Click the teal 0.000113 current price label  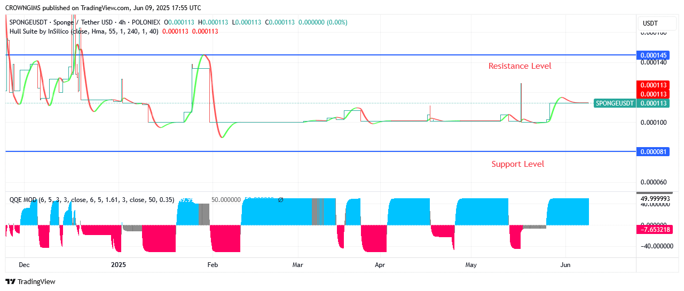[653, 103]
